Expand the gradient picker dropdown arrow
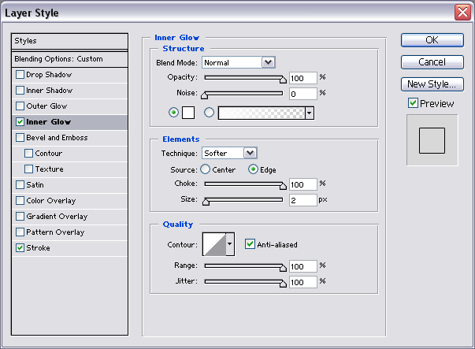 [x=309, y=113]
